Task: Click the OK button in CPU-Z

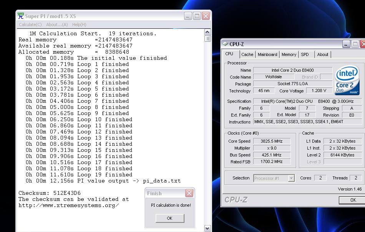Action: pos(353,200)
